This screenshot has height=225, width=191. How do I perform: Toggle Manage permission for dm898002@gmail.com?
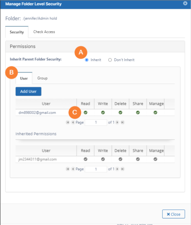point(155,113)
